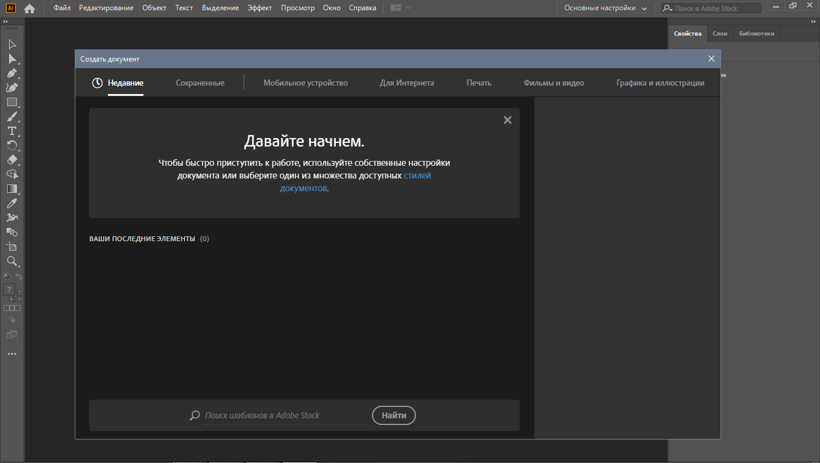This screenshot has width=820, height=463.
Task: Switch to the Печать tab
Action: (x=479, y=83)
